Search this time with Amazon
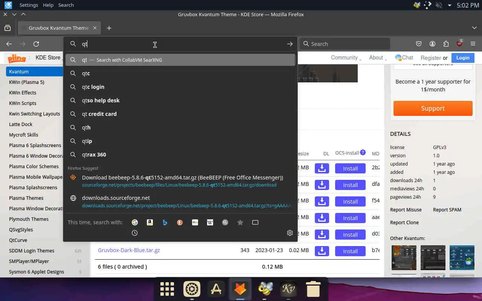This screenshot has height=301, width=482. click(150, 222)
